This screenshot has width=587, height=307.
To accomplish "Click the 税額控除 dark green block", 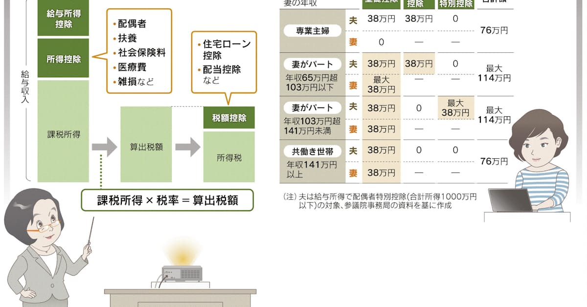I will [x=229, y=118].
